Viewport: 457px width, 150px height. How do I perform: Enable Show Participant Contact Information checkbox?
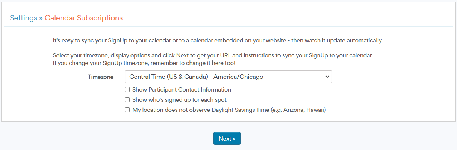point(127,90)
